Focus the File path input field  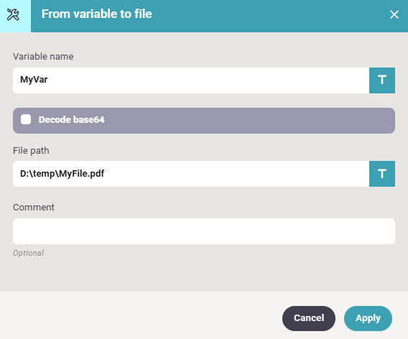(191, 174)
